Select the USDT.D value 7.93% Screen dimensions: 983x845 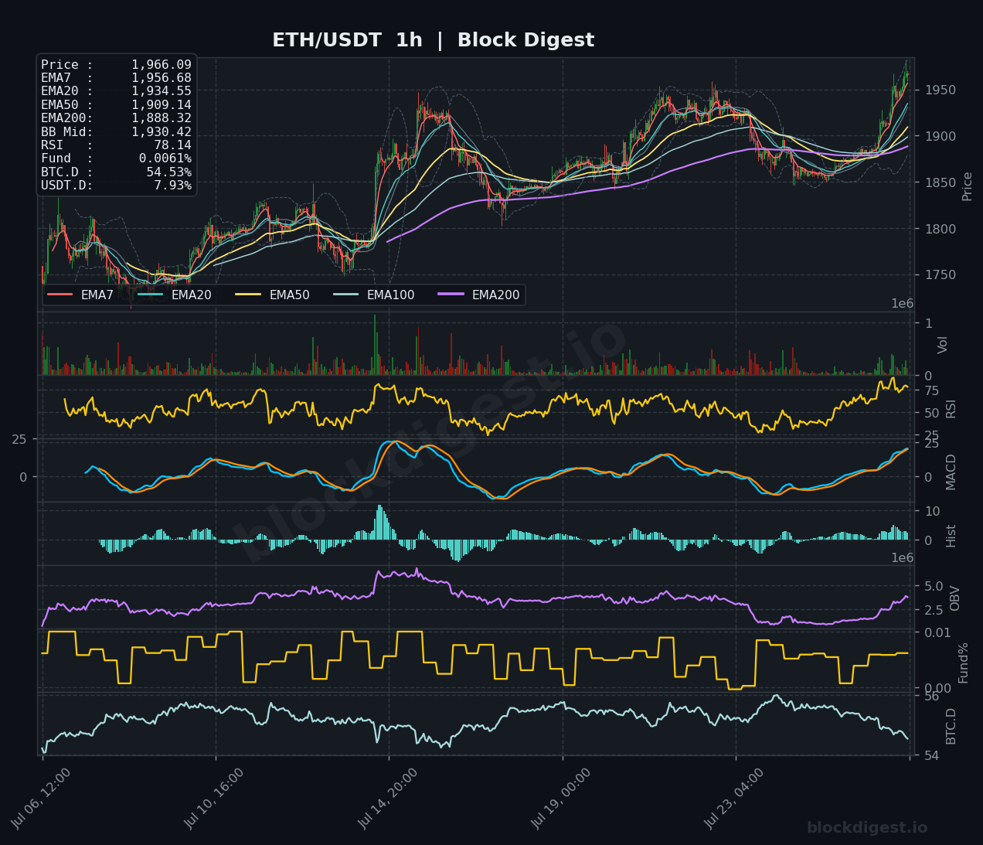coord(172,186)
